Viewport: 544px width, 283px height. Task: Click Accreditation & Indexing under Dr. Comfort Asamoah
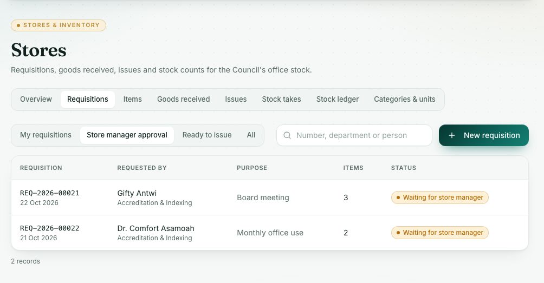coord(154,238)
